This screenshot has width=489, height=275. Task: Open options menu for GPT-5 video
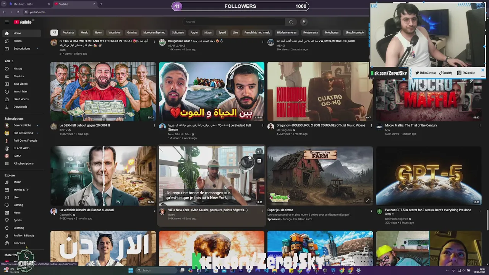coord(480,210)
